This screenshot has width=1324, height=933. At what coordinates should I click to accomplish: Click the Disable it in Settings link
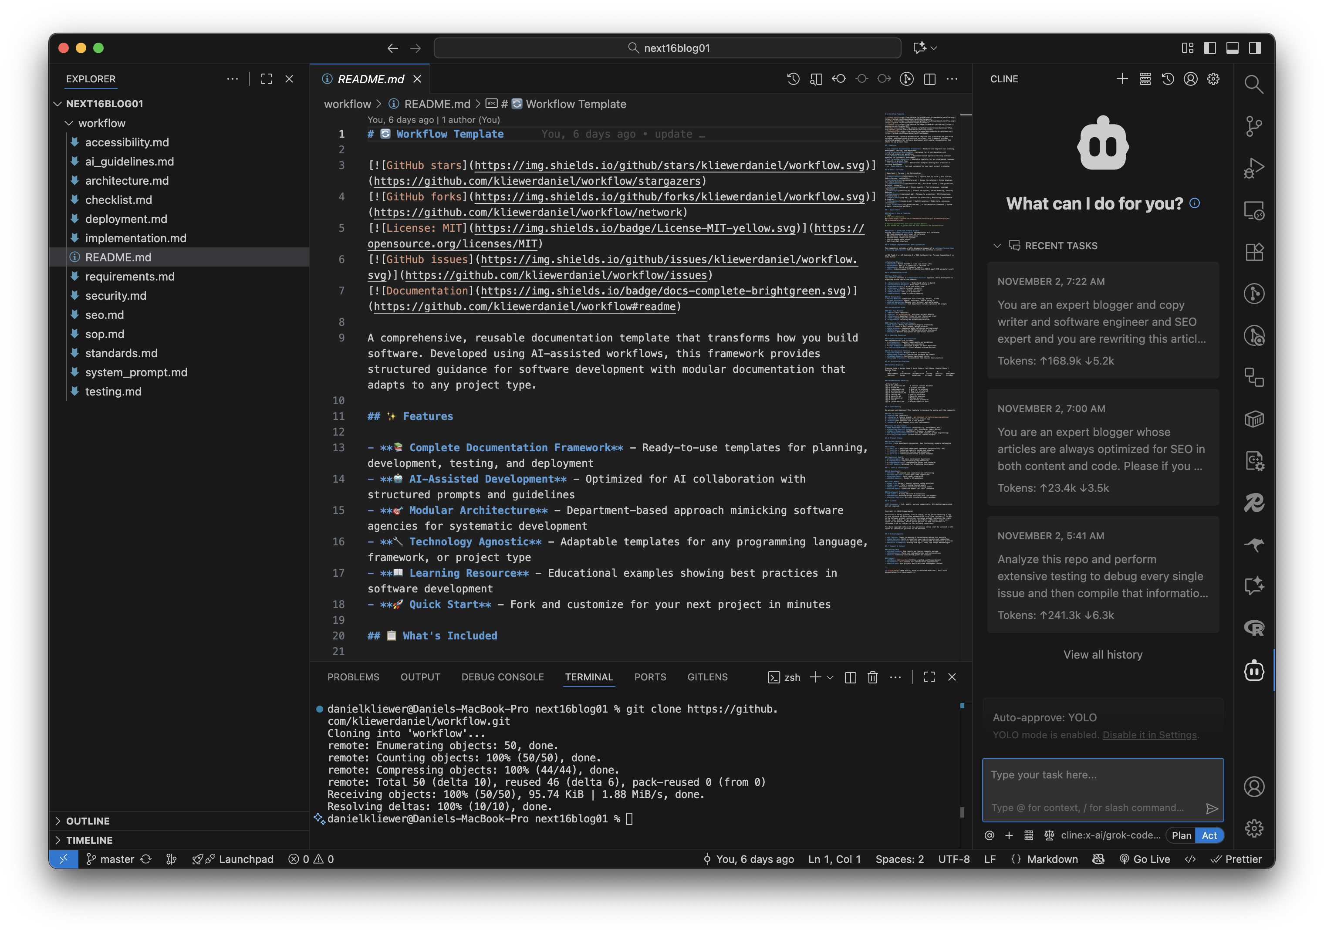pyautogui.click(x=1149, y=735)
